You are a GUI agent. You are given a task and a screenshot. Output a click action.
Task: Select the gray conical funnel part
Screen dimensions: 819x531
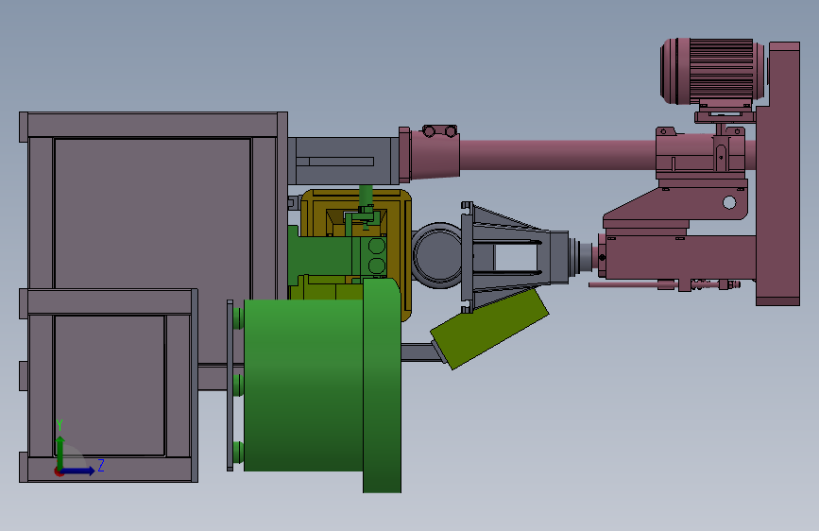point(515,257)
